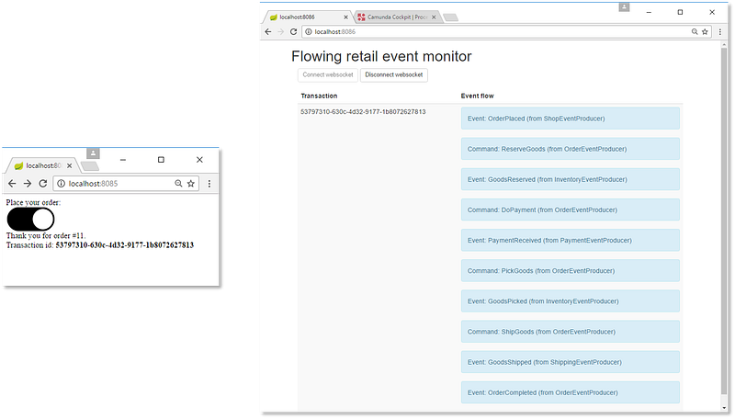Go back in the localhost:8086 window
The height and width of the screenshot is (419, 735).
[267, 31]
